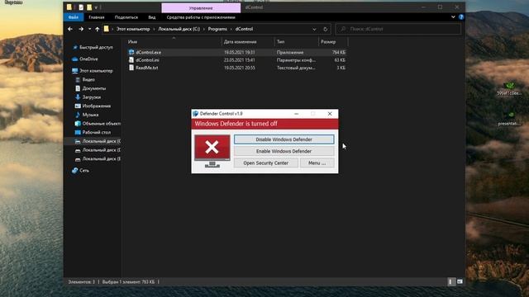Open quick access toolbar customize dropdown
Viewport: 529px width, 297px height.
click(96, 7)
